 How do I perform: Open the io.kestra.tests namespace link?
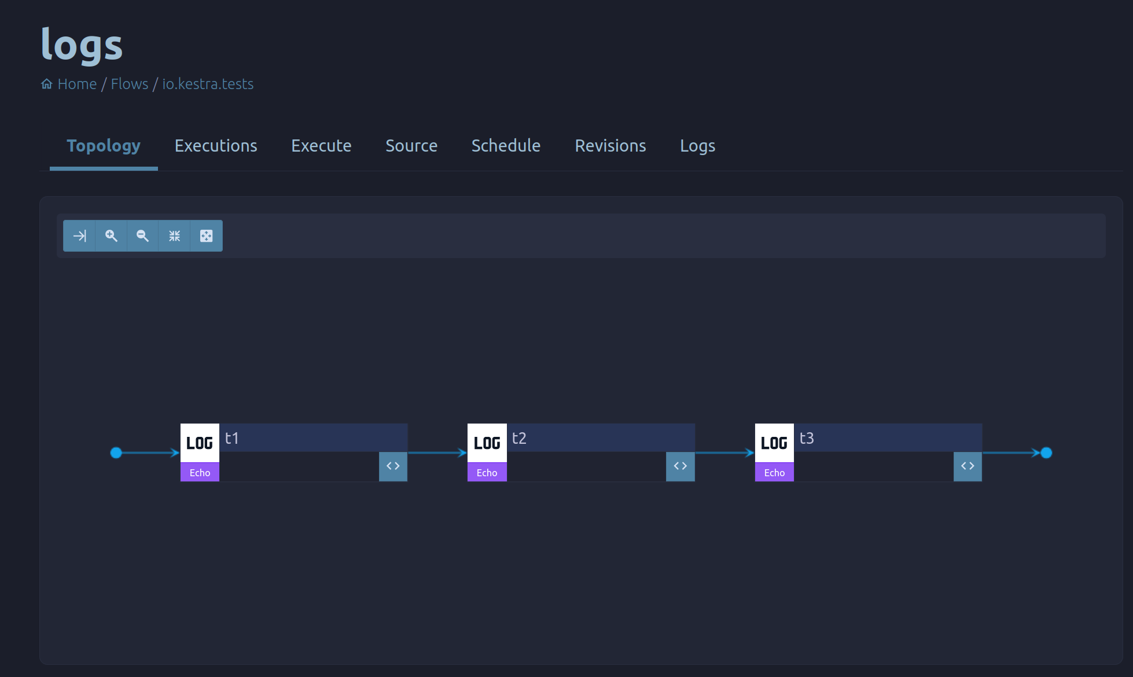click(x=208, y=83)
